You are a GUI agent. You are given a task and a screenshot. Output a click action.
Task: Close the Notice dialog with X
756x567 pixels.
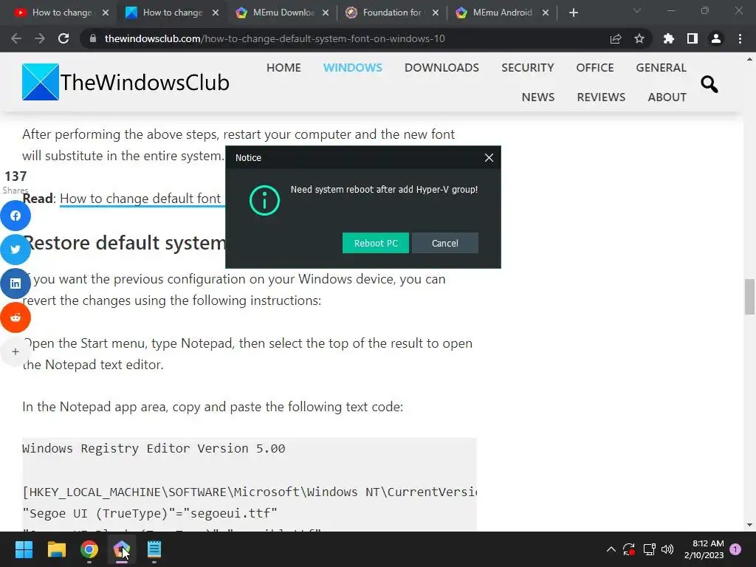[x=489, y=158]
